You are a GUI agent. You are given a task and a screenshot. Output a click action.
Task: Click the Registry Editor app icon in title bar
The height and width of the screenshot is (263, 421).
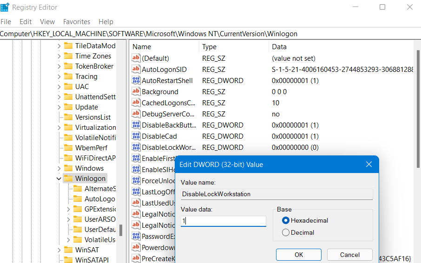5,7
